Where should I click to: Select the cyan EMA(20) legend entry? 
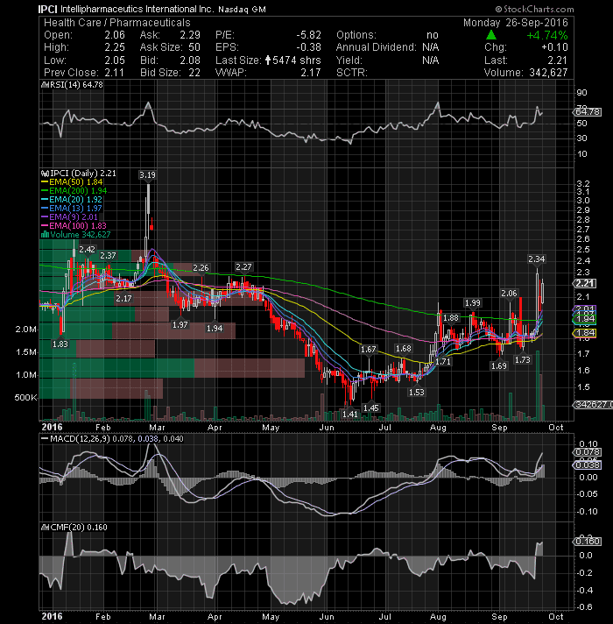(x=72, y=199)
